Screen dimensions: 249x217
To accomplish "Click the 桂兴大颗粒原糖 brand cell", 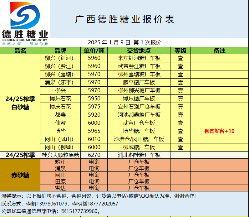I will [60, 155].
